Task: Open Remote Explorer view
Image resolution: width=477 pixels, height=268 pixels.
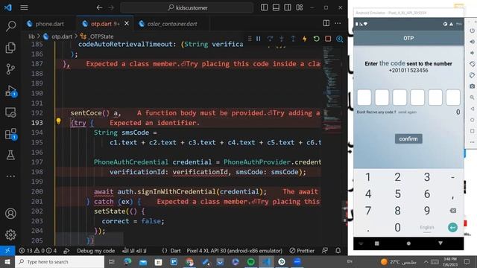Action: point(10,112)
